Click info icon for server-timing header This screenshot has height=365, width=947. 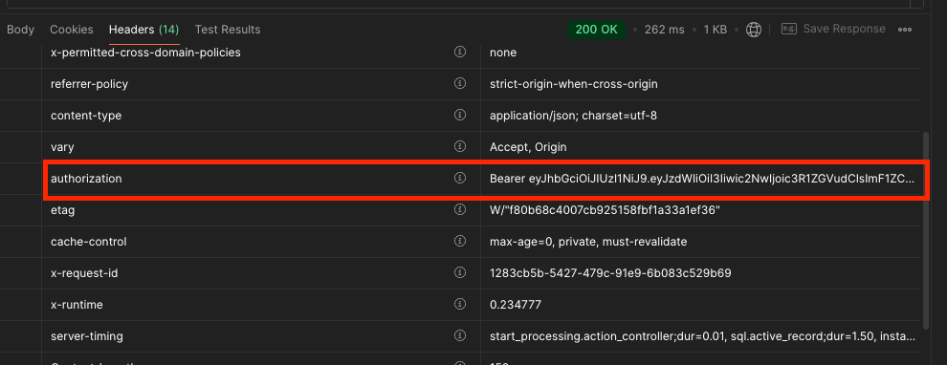tap(459, 335)
